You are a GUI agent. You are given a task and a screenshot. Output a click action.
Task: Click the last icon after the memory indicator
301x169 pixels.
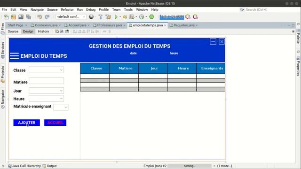(x=196, y=17)
